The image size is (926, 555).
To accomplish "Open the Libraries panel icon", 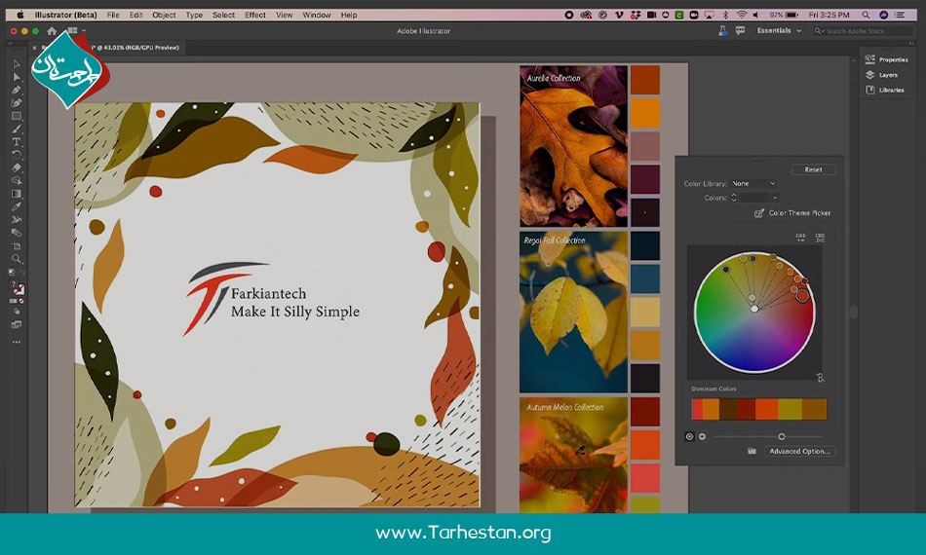I will coord(869,90).
